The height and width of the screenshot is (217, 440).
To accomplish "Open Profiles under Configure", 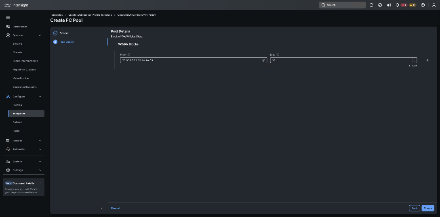I will [x=17, y=105].
